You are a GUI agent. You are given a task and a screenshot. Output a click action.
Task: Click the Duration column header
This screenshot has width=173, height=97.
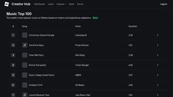133,26
